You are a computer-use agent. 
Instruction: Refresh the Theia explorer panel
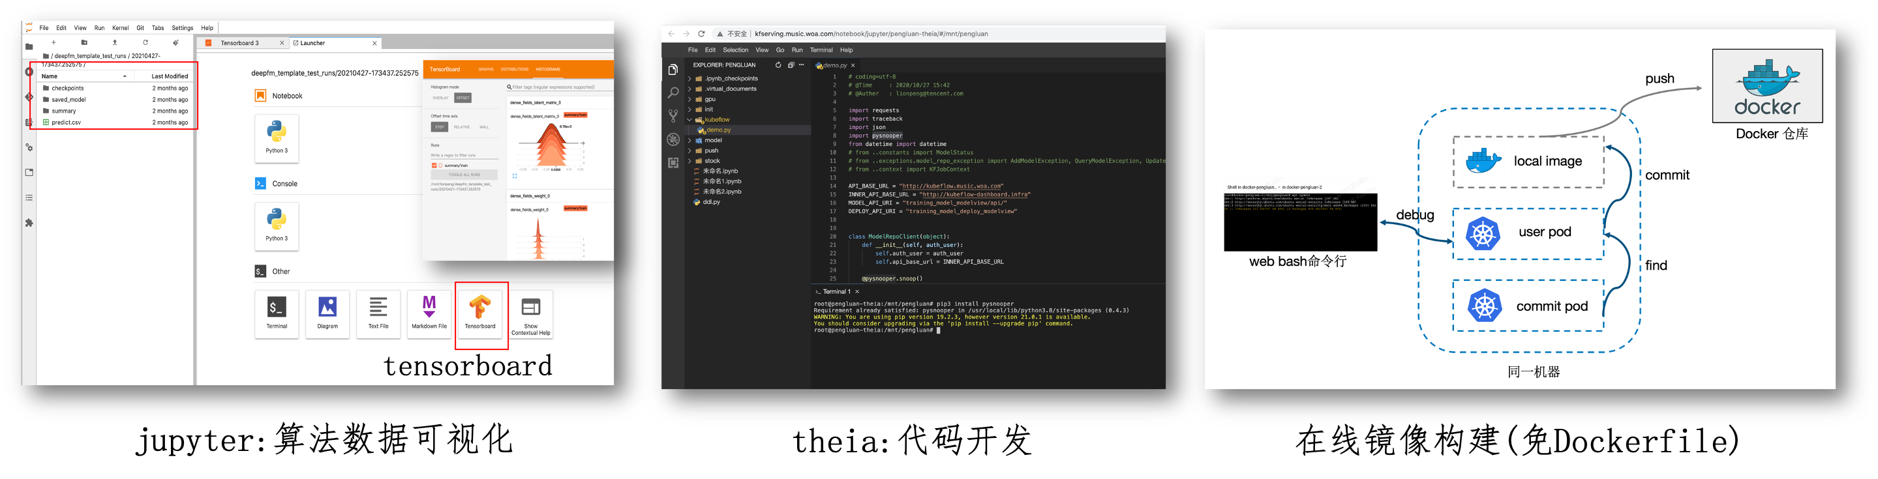coord(778,65)
